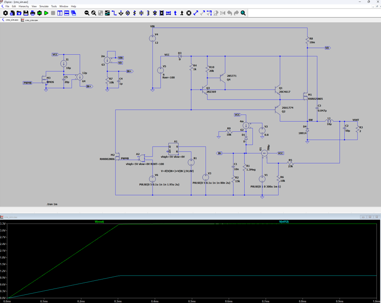The image size is (381, 303).
Task: Click the .tran 1m directive text
Action: (x=52, y=204)
